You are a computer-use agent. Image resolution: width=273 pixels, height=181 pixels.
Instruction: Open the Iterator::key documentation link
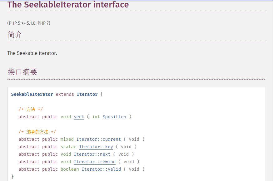click(x=96, y=147)
